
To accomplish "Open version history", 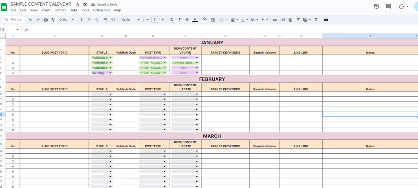I will (376, 7).
